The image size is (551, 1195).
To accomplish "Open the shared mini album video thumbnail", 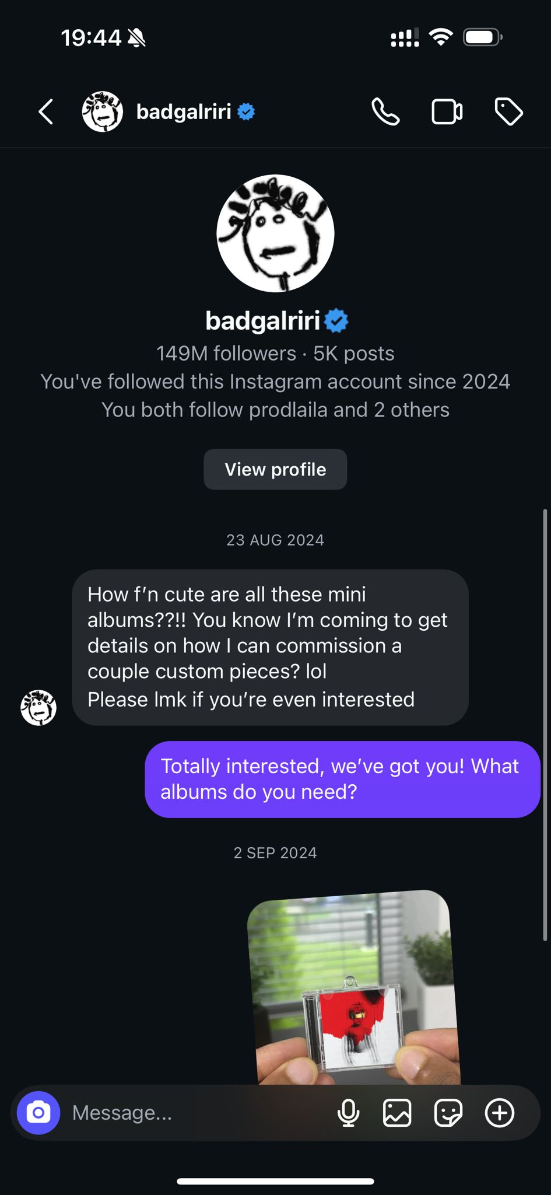I will (x=354, y=987).
